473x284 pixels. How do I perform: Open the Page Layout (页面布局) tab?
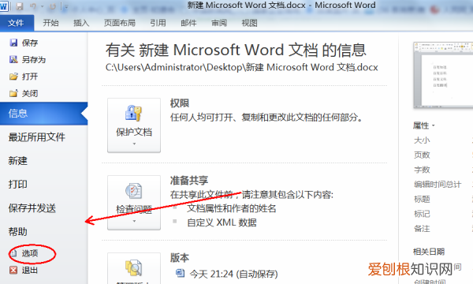[120, 23]
